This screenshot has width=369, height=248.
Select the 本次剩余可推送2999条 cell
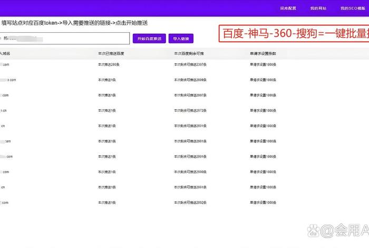pos(190,80)
